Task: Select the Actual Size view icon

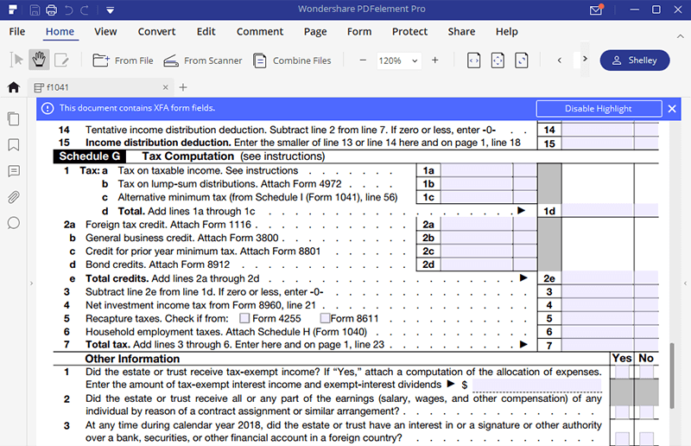Action: [x=522, y=61]
